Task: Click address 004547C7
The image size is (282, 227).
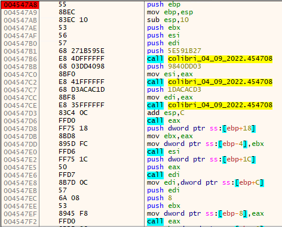Action: coord(20,90)
